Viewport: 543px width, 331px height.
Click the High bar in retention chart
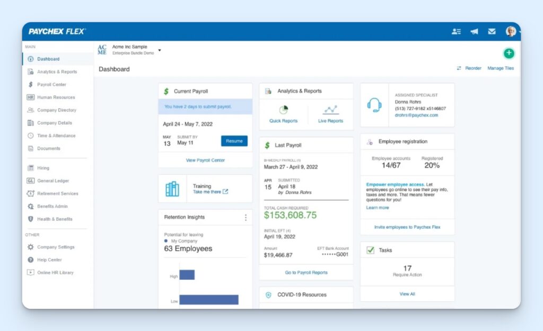tap(187, 275)
